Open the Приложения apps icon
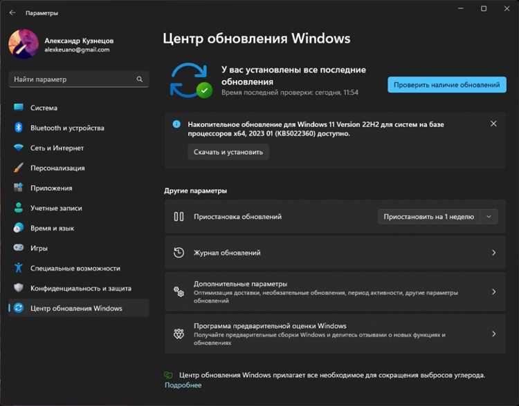The width and height of the screenshot is (519, 406). pyautogui.click(x=19, y=188)
